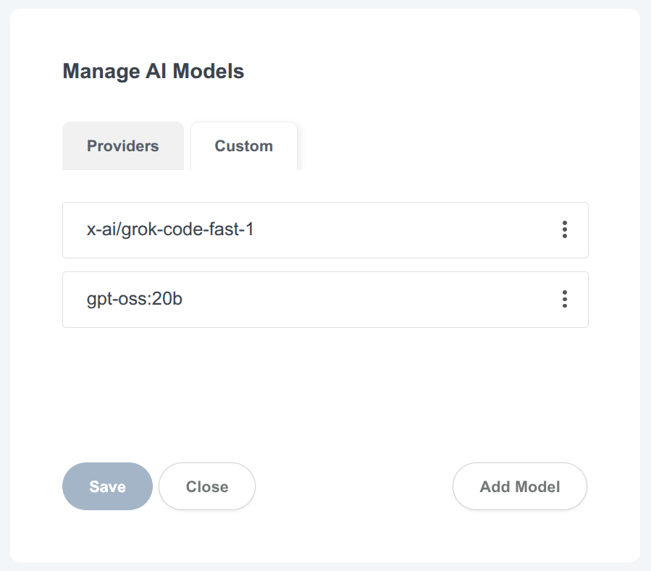This screenshot has height=571, width=651.
Task: Click the Add Model button
Action: (x=519, y=486)
